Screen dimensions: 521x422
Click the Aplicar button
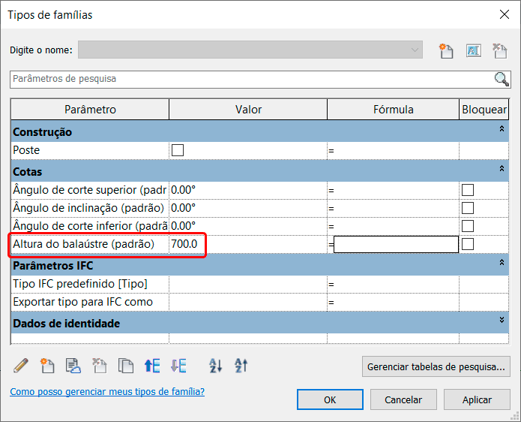477,399
